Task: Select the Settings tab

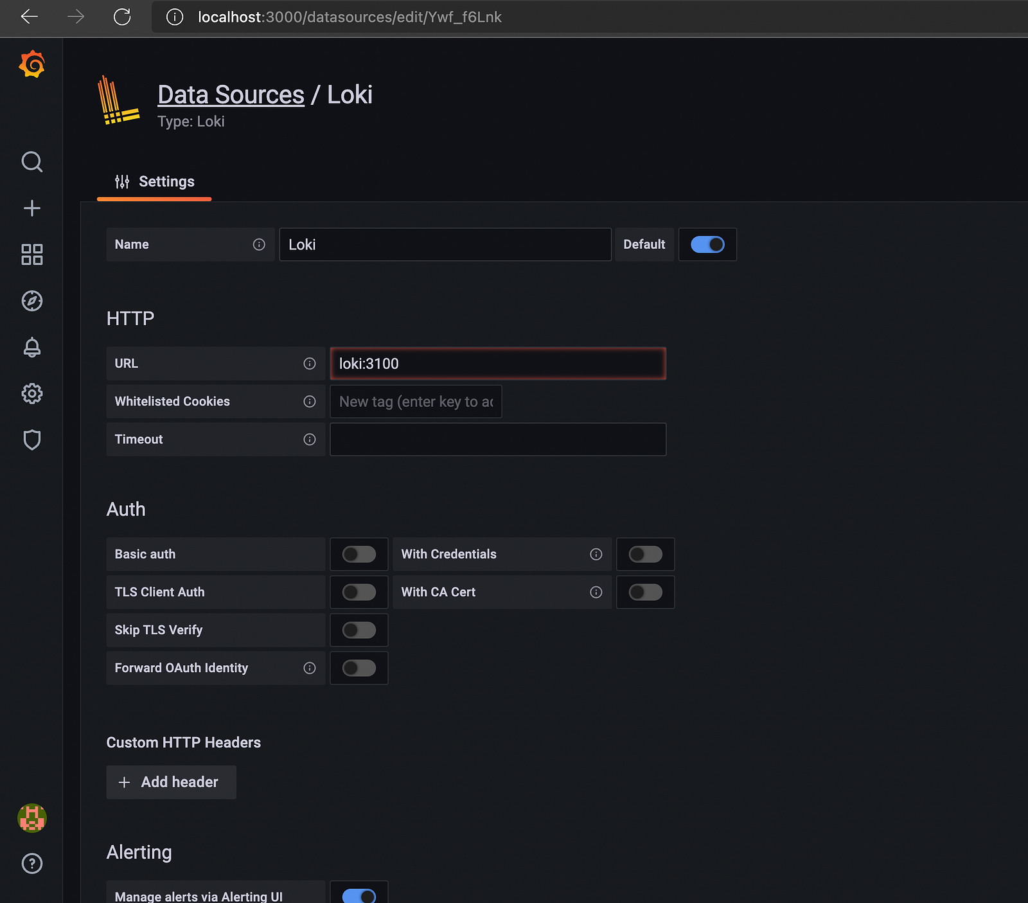Action: tap(154, 182)
